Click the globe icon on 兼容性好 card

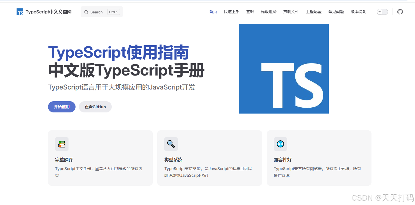tap(281, 144)
